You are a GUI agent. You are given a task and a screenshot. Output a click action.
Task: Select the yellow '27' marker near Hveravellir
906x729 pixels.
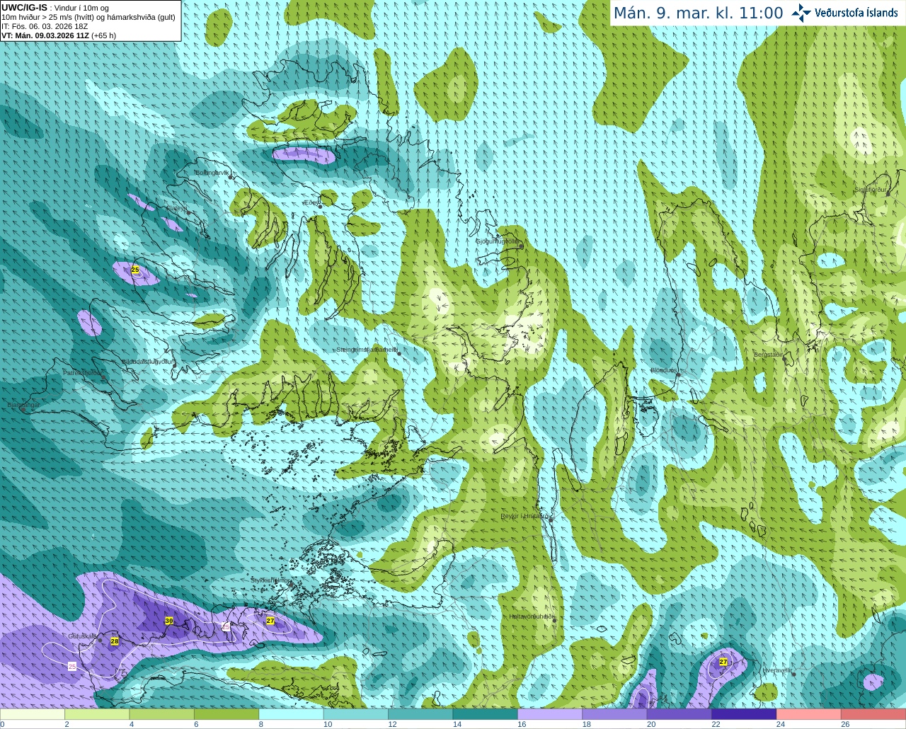[723, 662]
